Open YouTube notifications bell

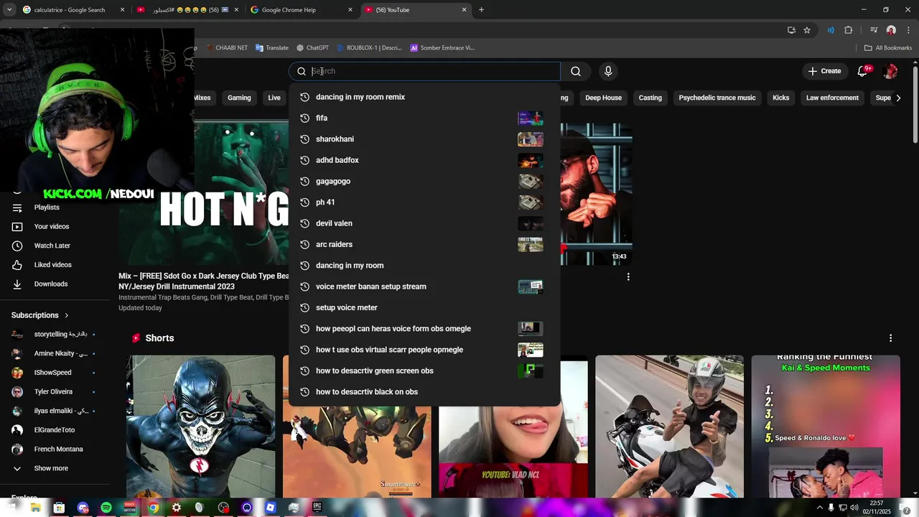[864, 71]
